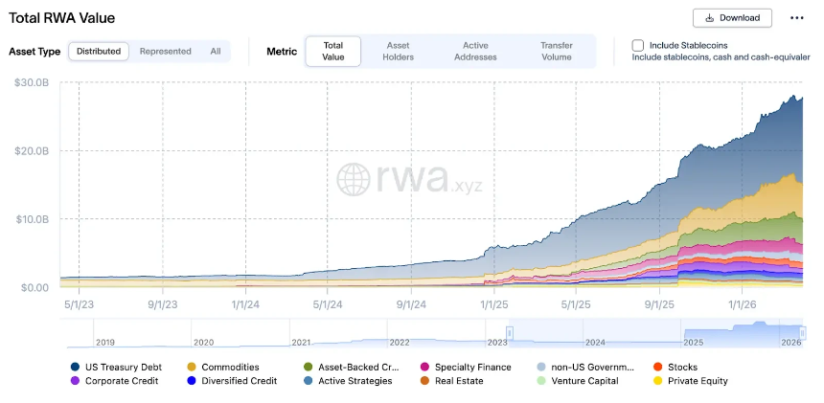Hide the Corporate Credit series in legend
The width and height of the screenshot is (824, 403).
pos(75,381)
